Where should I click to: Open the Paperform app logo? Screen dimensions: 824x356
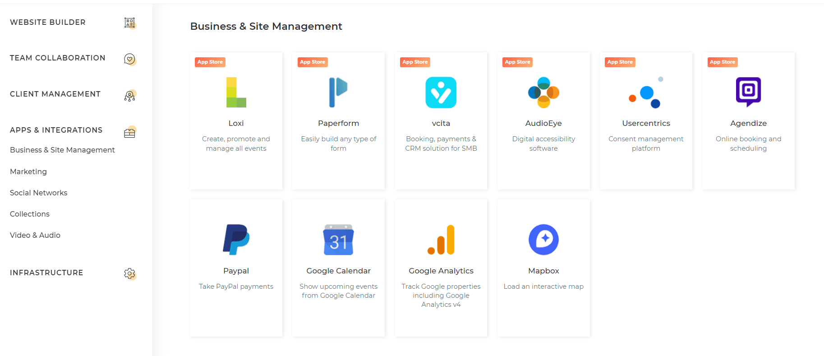point(338,92)
